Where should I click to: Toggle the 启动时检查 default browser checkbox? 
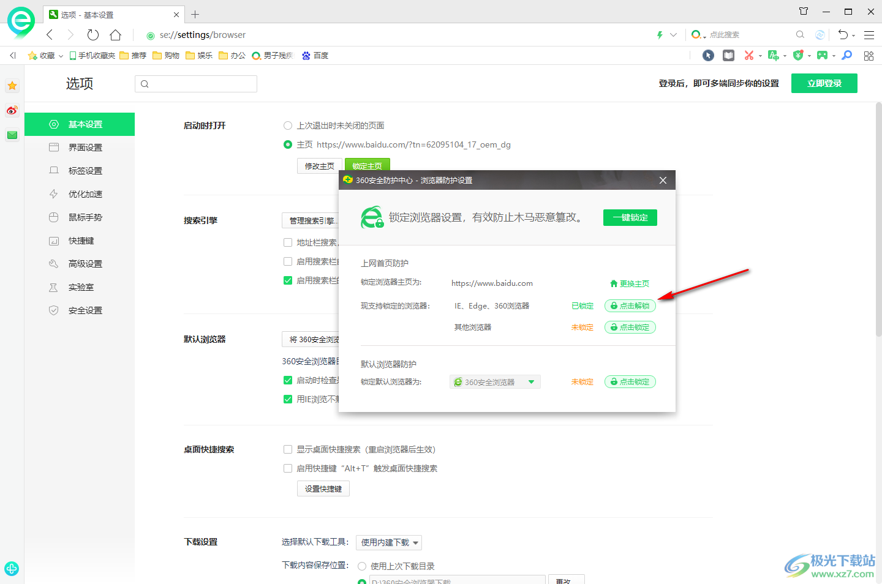[288, 380]
